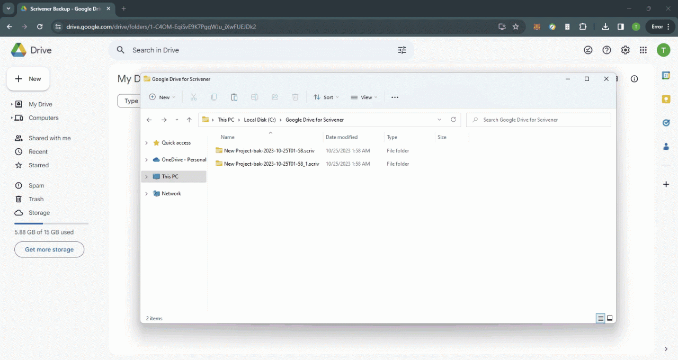Viewport: 678px width, 360px height.
Task: Open the New Project-bak-2023-10-25T01-58.scriv folder
Action: (x=269, y=150)
